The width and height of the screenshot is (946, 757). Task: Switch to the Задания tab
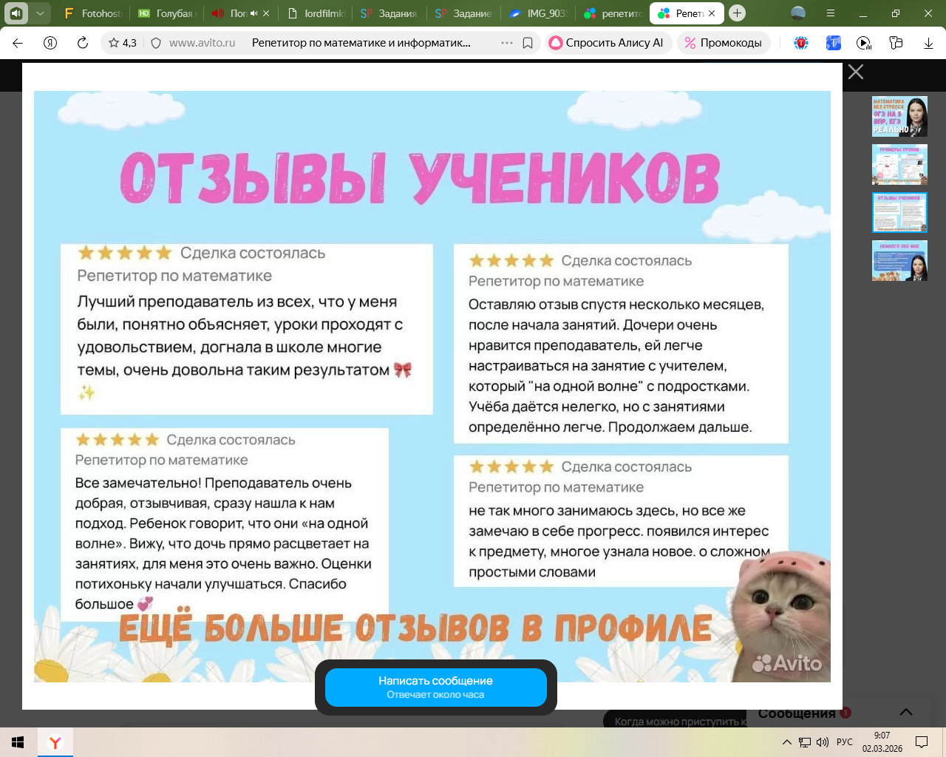[x=389, y=13]
